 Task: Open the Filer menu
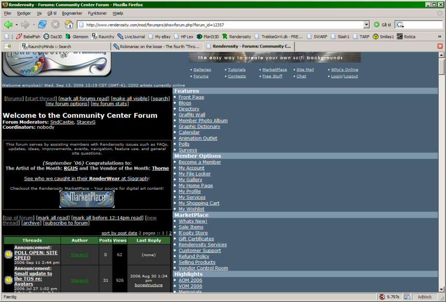pos(7,13)
